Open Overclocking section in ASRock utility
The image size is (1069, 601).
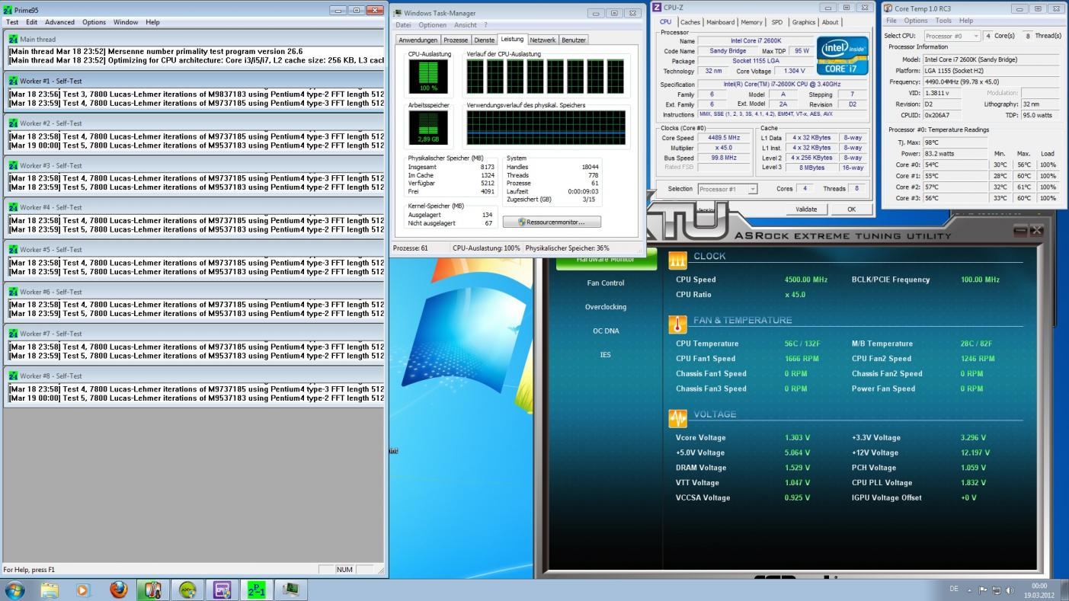pyautogui.click(x=606, y=307)
